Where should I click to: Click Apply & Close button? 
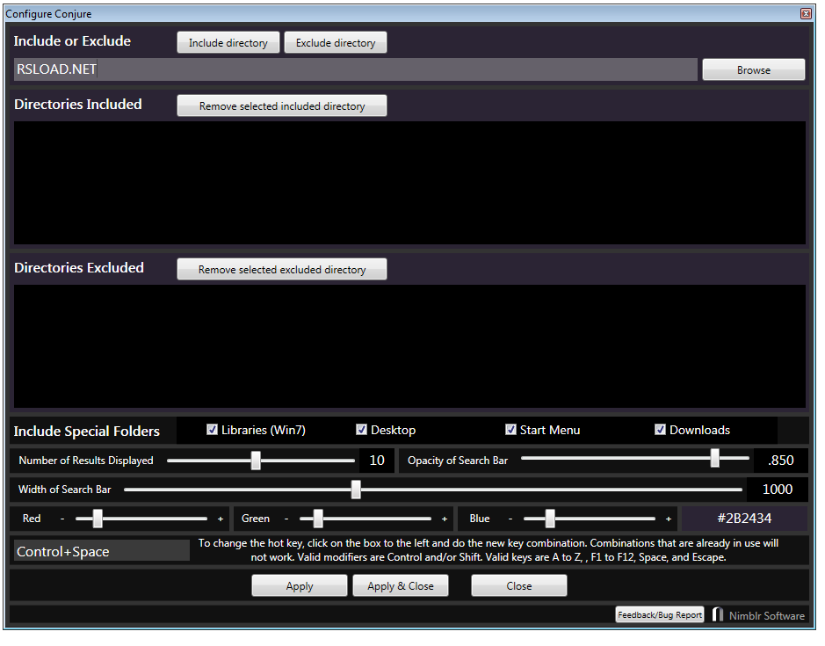[x=401, y=586]
